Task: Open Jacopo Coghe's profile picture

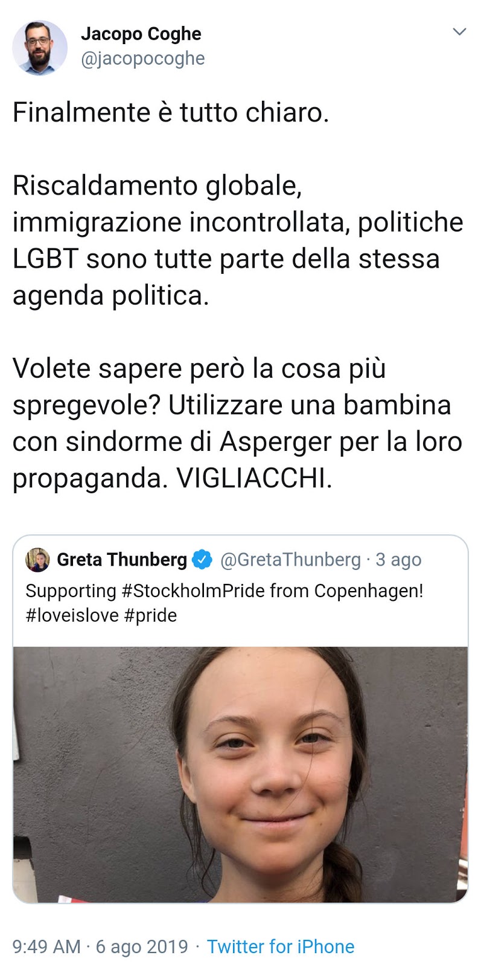Action: [x=40, y=47]
